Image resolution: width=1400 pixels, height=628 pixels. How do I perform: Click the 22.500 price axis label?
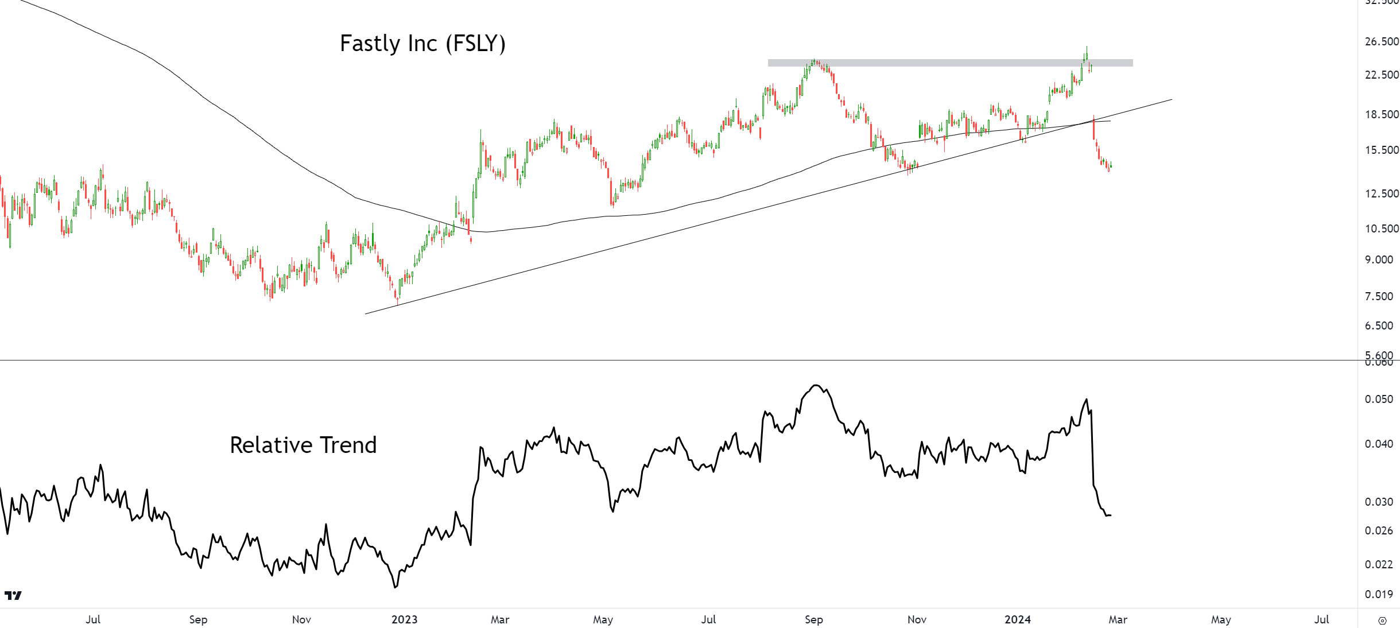(x=1382, y=75)
